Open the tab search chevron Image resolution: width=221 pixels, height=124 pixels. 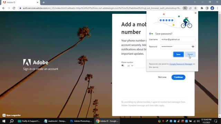click(x=195, y=2)
